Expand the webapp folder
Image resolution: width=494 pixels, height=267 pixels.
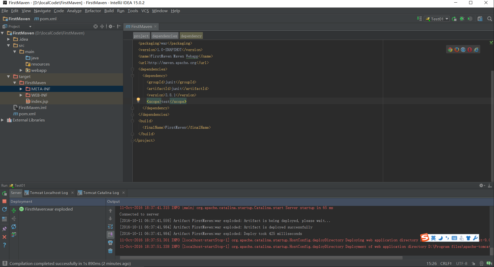21,70
